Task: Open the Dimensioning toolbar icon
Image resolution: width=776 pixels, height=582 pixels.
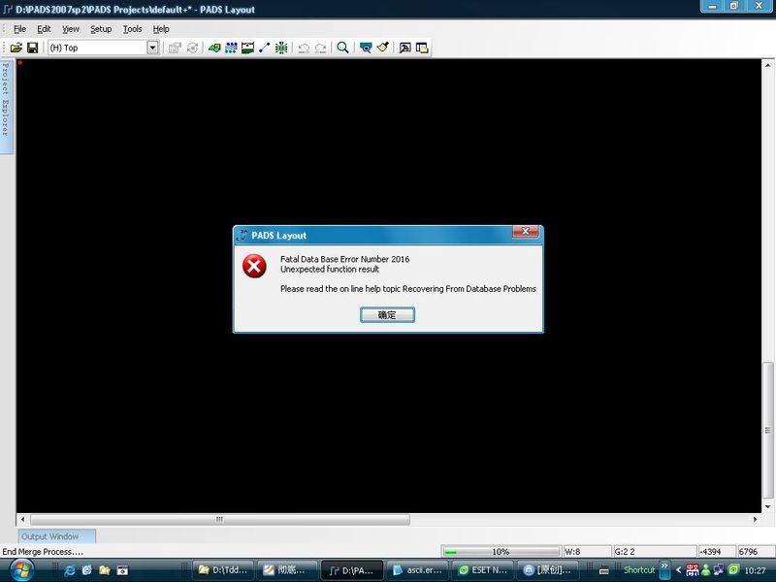Action: pyautogui.click(x=247, y=48)
